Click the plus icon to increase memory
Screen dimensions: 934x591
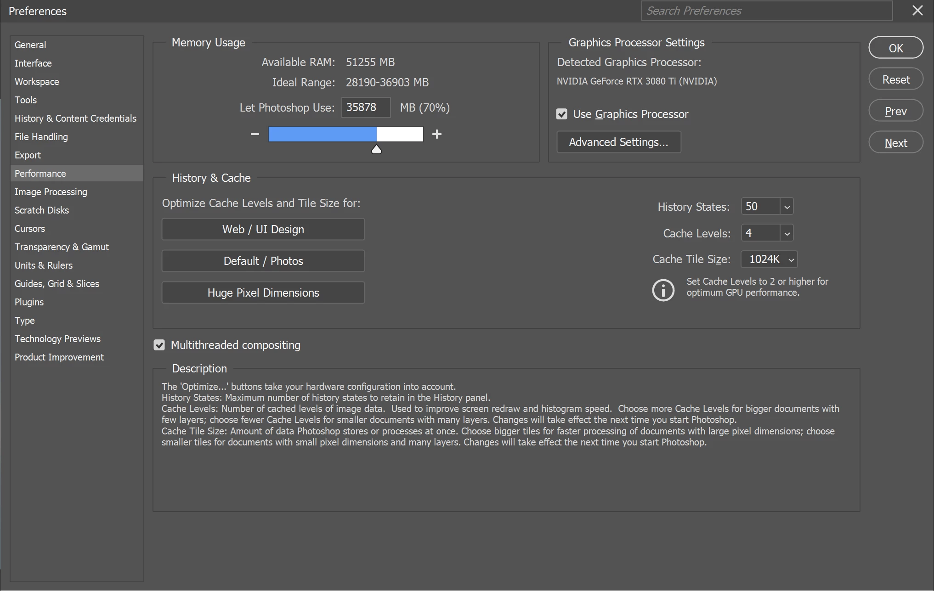click(x=436, y=134)
